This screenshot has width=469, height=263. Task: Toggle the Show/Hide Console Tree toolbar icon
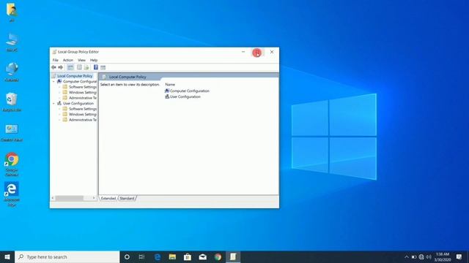click(70, 67)
